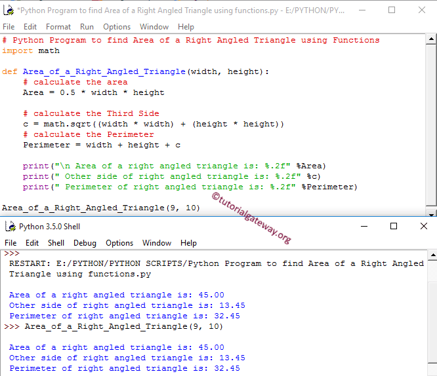Open the editor Edit menu
Screen dimensions: 437x376
[x=30, y=27]
